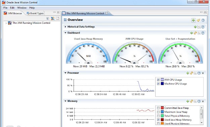
Task: Click the accessibility icon in Memory header
Action: (196, 101)
